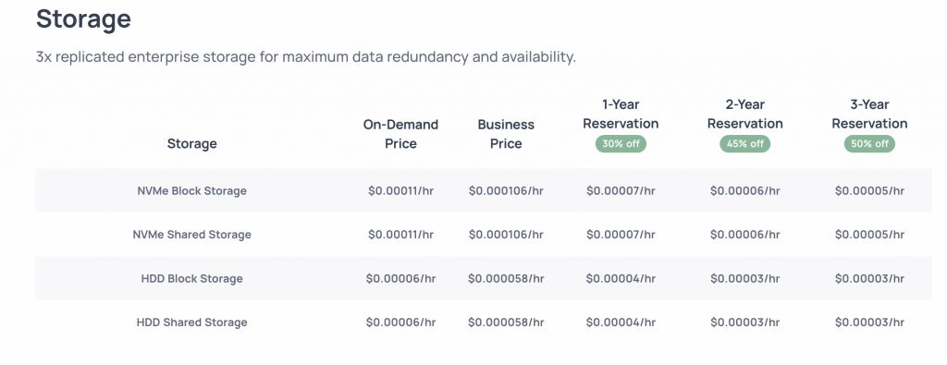947x365 pixels.
Task: Click NVMe Block Storage 2-year price $0.00006/hr
Action: coord(745,190)
